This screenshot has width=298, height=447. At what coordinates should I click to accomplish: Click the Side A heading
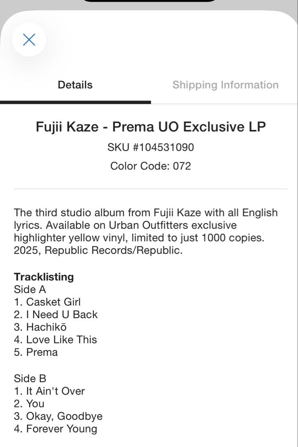30,289
